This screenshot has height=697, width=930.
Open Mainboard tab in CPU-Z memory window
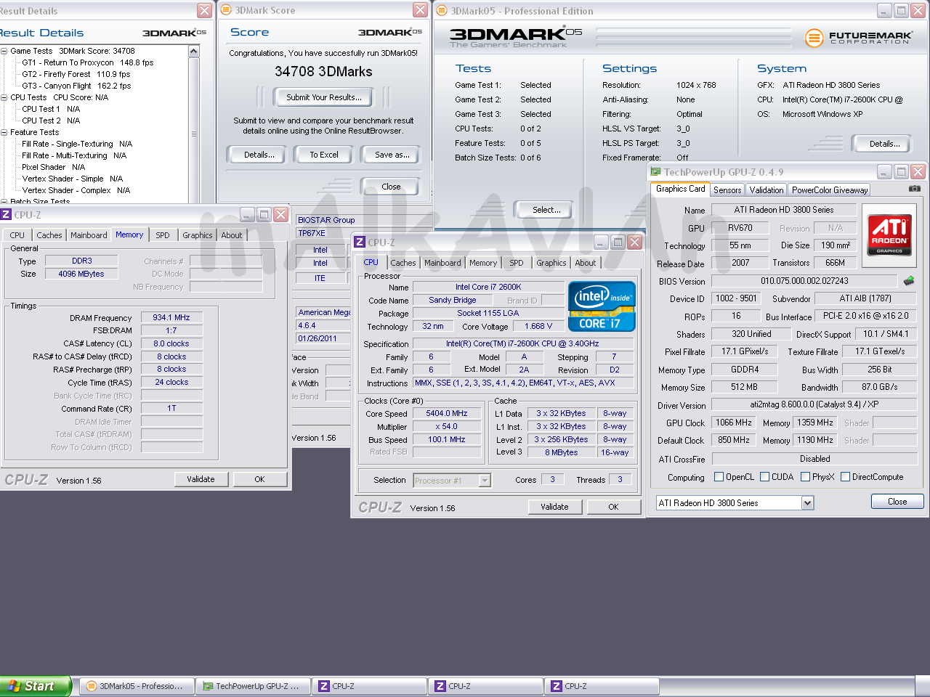point(89,235)
